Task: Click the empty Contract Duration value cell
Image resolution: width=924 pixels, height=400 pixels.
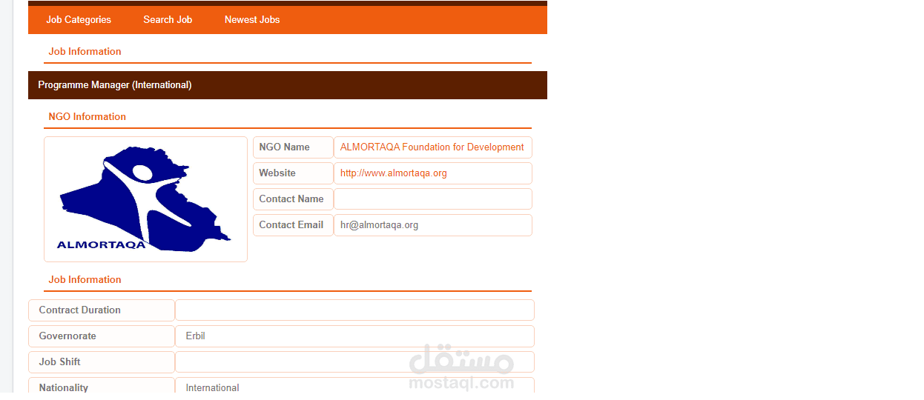Action: [355, 310]
